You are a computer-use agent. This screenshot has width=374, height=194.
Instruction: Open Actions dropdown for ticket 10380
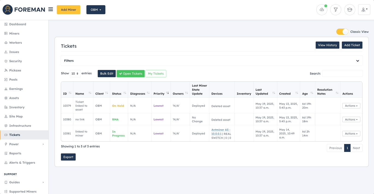pyautogui.click(x=351, y=119)
